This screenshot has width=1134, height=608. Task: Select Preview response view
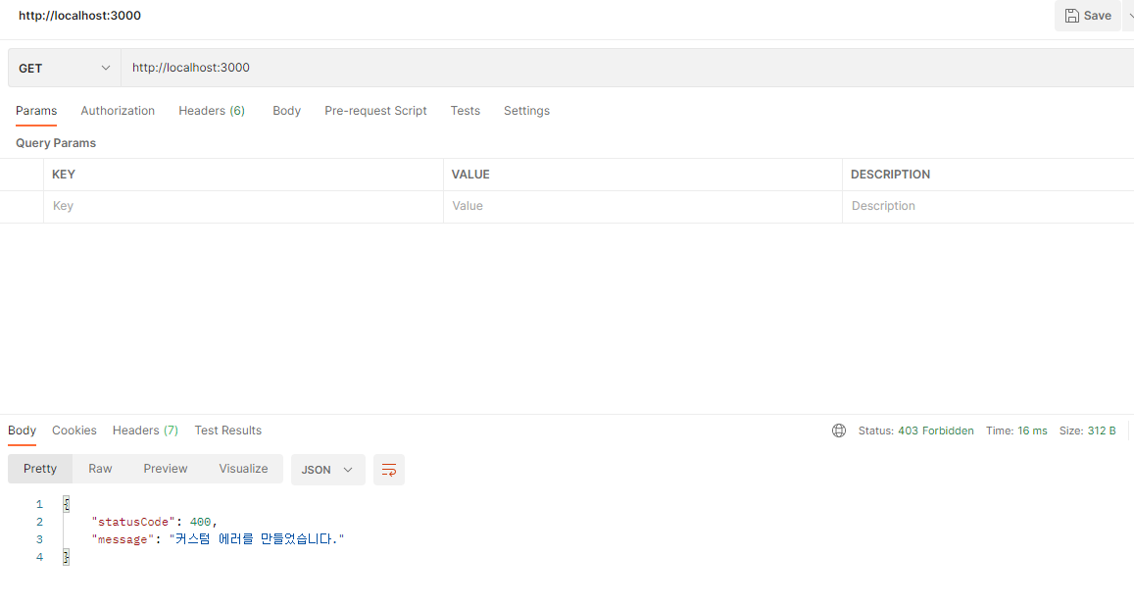[x=165, y=469]
